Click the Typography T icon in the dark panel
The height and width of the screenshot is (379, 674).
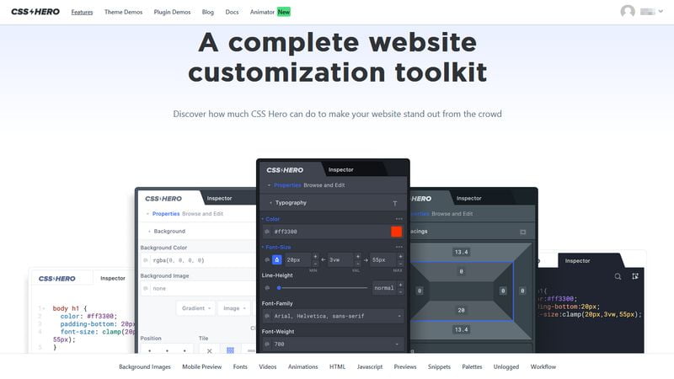(394, 203)
